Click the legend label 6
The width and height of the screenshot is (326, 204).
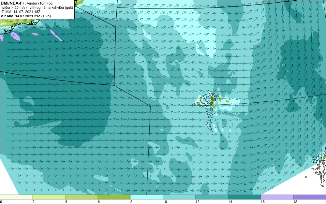coord(99,202)
